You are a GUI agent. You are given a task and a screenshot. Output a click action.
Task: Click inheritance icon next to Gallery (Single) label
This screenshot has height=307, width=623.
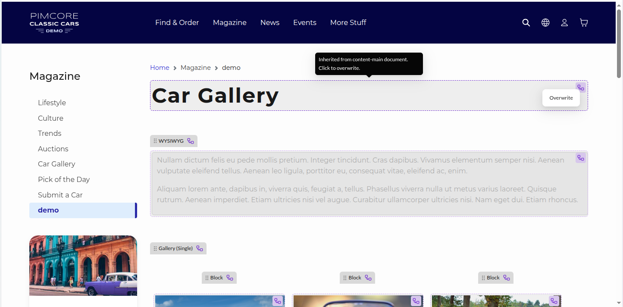(x=200, y=248)
